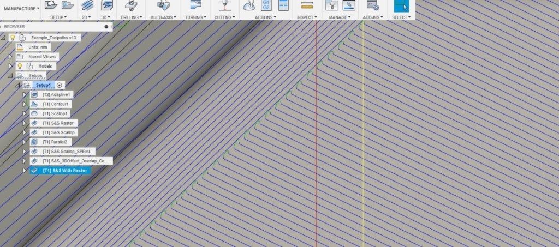Viewport: 559px width, 247px height.
Task: Click the Multi-Axis operation icon
Action: coord(163,5)
